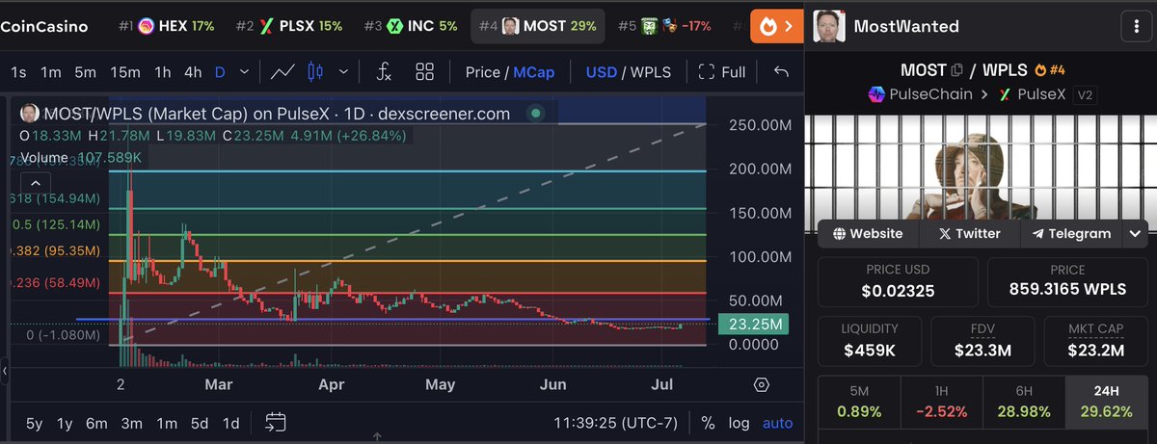This screenshot has height=444, width=1157.
Task: Collapse the chart indicator legend
Action: (x=36, y=181)
